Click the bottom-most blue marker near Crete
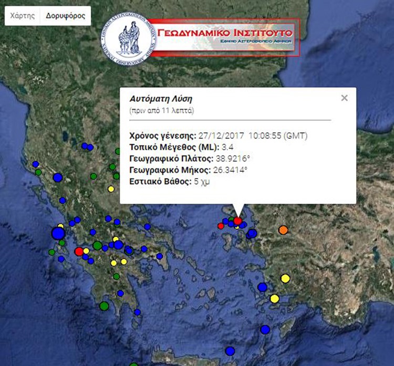Viewport: 394px width, 366px height. 230,351
